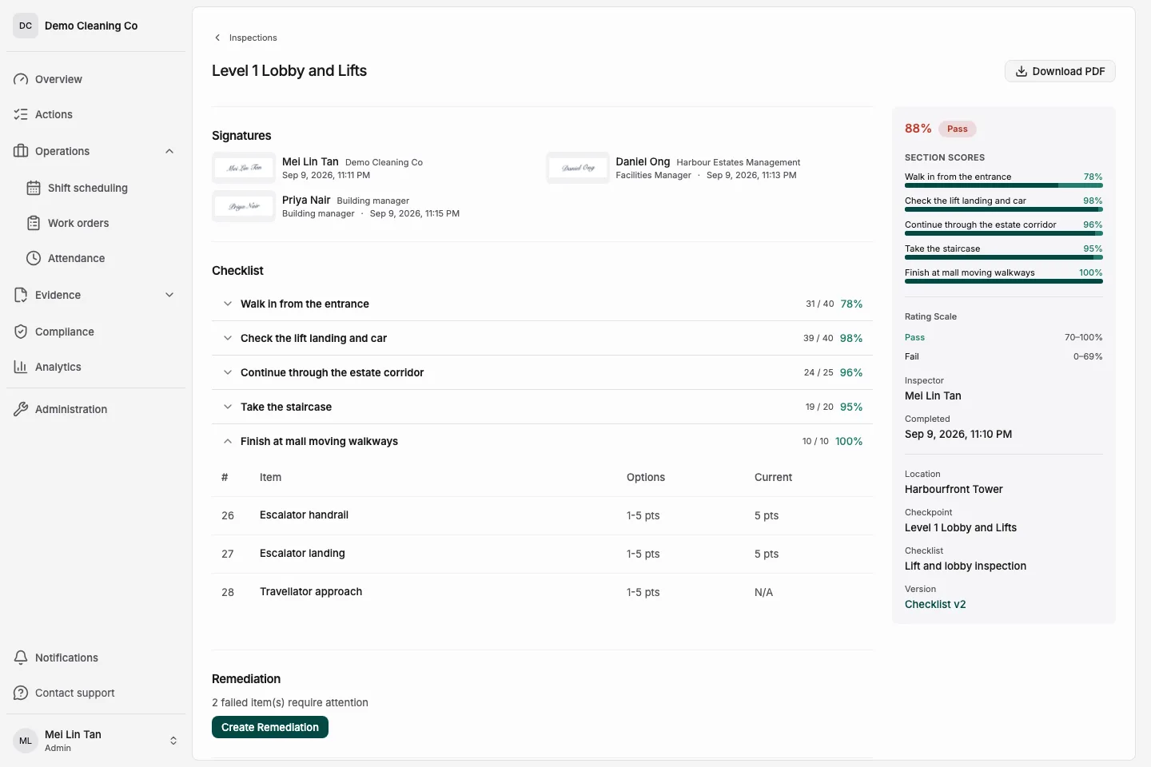Click the Contact support help icon
This screenshot has width=1151, height=767.
[21, 693]
